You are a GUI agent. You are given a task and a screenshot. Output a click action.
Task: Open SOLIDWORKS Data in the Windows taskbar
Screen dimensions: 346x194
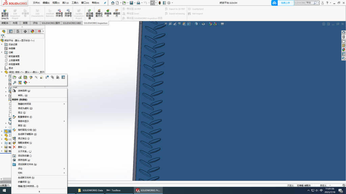click(91, 190)
